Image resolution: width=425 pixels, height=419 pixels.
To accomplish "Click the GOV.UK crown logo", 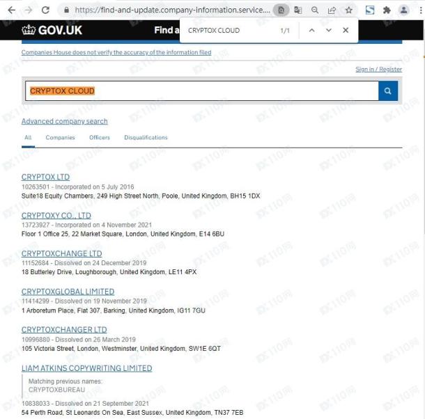I will point(52,30).
